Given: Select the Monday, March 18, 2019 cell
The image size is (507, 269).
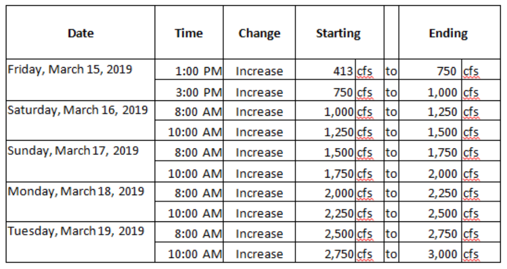Looking at the screenshot, I should (x=76, y=191).
